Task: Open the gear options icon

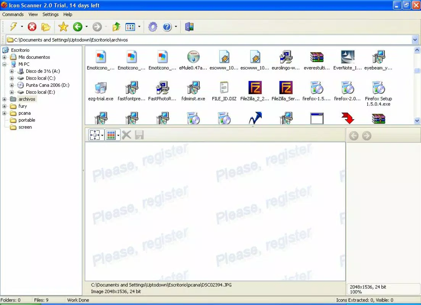Action: point(153,27)
